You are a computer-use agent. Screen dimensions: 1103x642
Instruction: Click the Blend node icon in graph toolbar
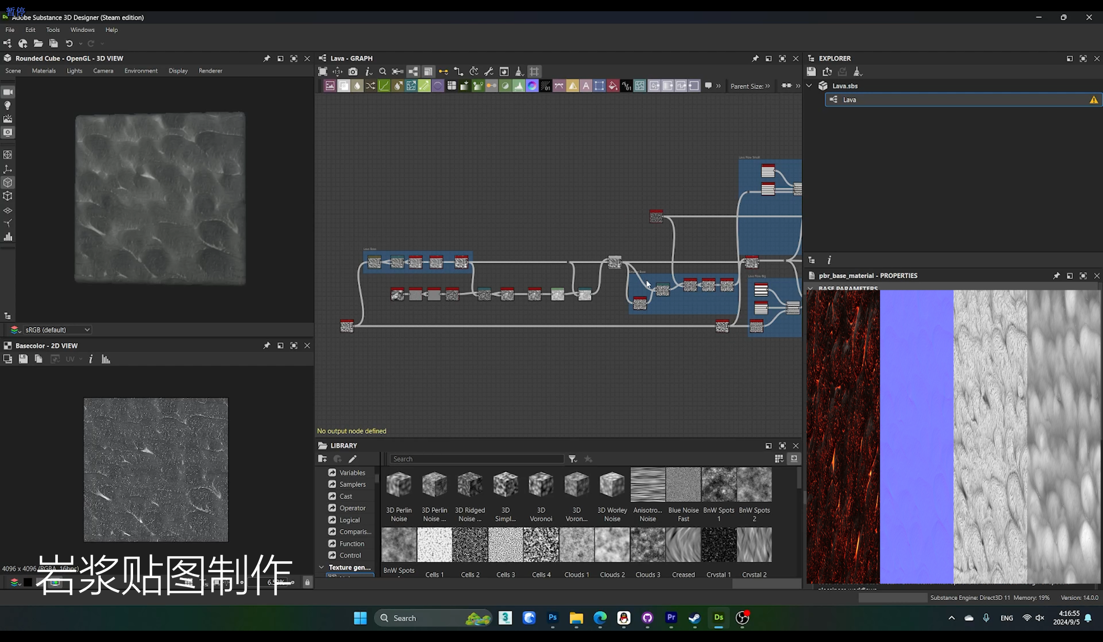343,86
